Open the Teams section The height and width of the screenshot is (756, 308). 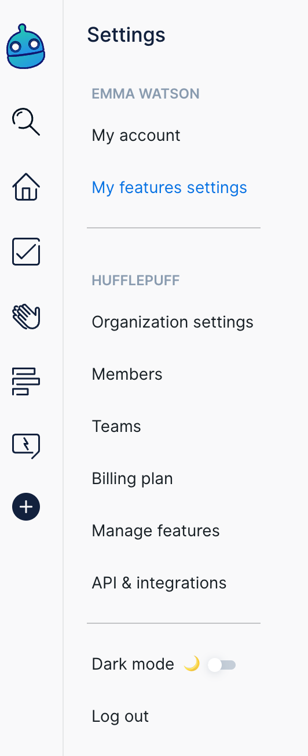pos(116,426)
